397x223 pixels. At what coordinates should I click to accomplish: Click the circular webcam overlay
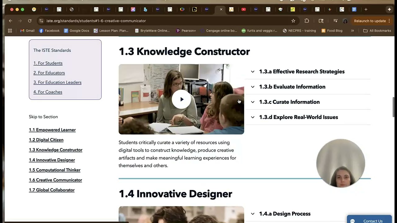pyautogui.click(x=341, y=163)
